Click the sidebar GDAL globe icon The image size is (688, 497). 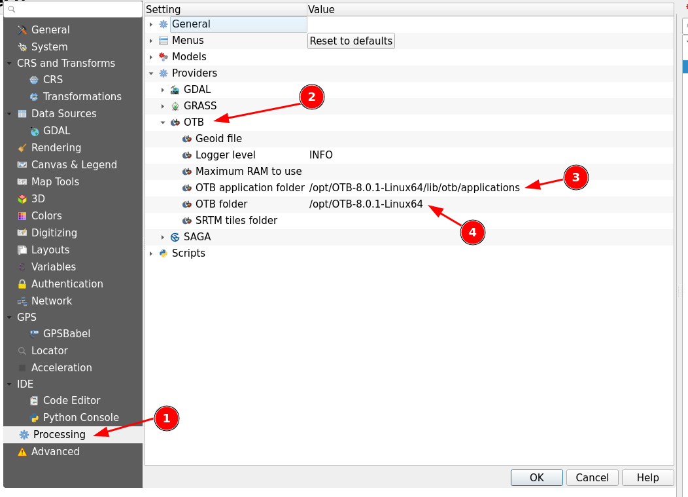(x=34, y=131)
